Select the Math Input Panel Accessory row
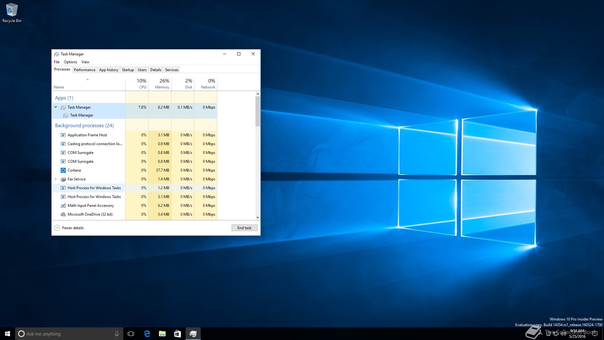The width and height of the screenshot is (604, 340). (x=135, y=206)
